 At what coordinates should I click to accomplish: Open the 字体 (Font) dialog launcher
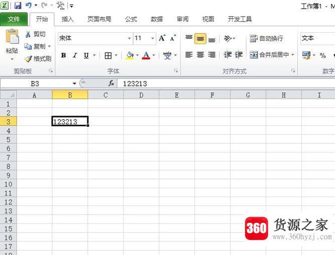pyautogui.click(x=176, y=70)
